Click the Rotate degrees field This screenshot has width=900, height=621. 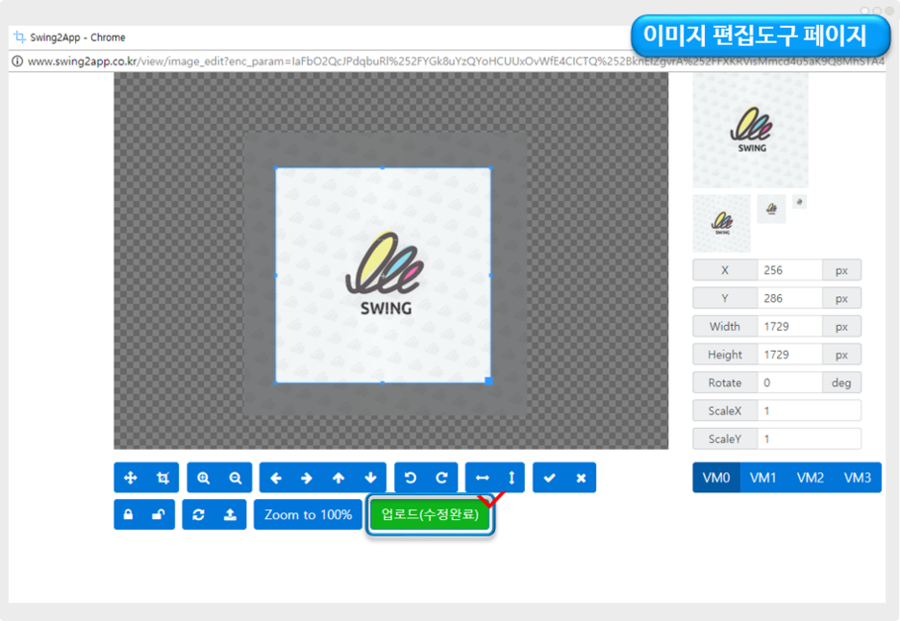coord(789,383)
